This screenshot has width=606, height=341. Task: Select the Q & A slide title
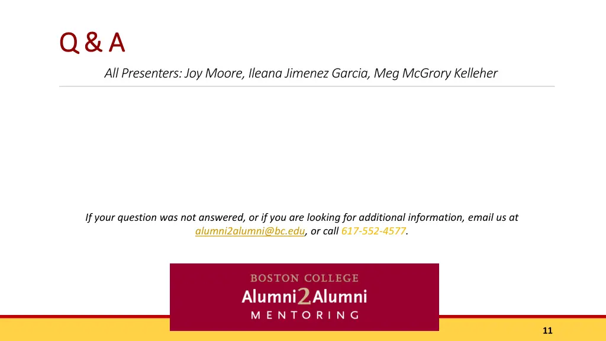coord(92,42)
